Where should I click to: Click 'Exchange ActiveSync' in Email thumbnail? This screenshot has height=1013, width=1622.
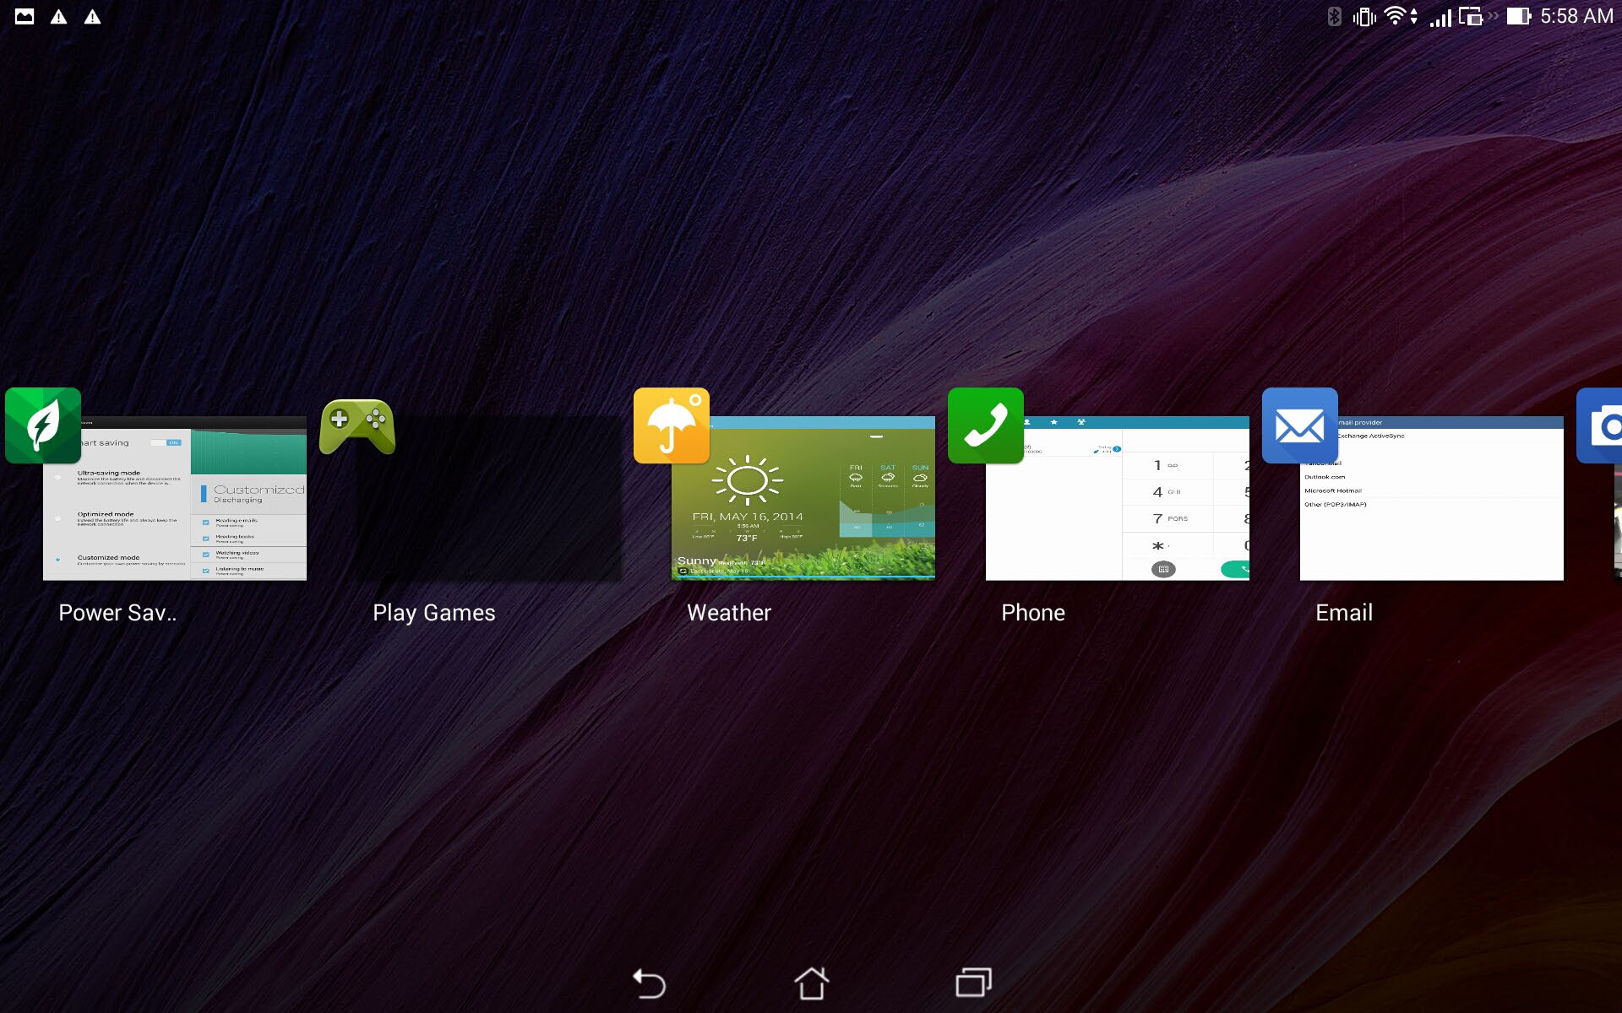[x=1370, y=436]
